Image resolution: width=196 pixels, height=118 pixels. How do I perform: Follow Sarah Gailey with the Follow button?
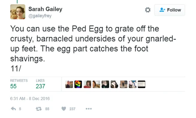pyautogui.click(x=170, y=10)
